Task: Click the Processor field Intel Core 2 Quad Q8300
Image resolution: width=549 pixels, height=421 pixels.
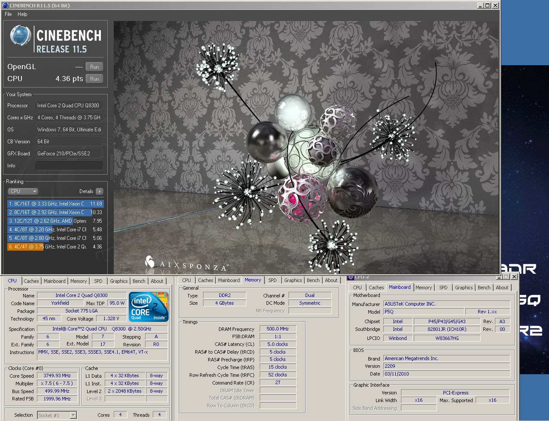Action: 69,106
